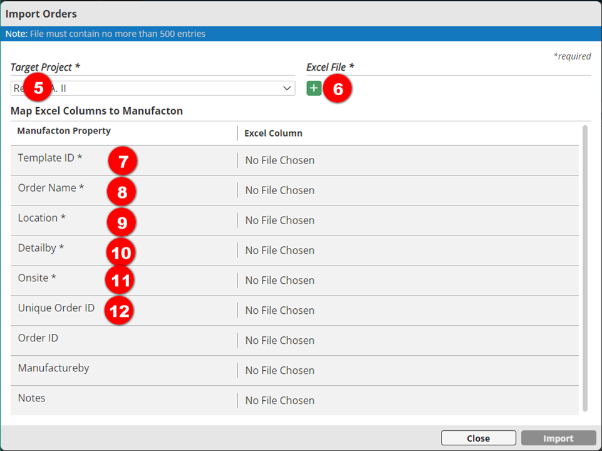Select the Order ID property row label

[38, 338]
